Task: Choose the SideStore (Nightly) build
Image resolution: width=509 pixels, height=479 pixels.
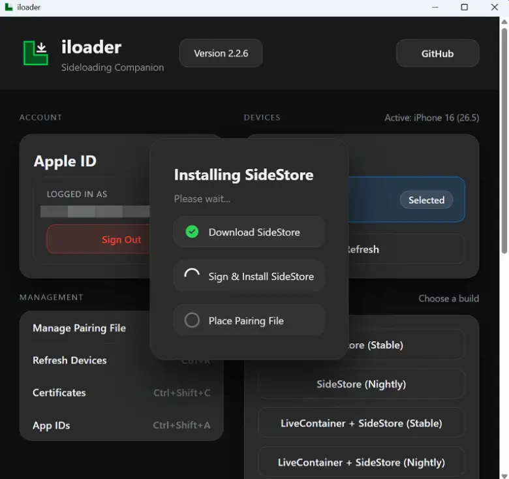Action: [x=362, y=384]
